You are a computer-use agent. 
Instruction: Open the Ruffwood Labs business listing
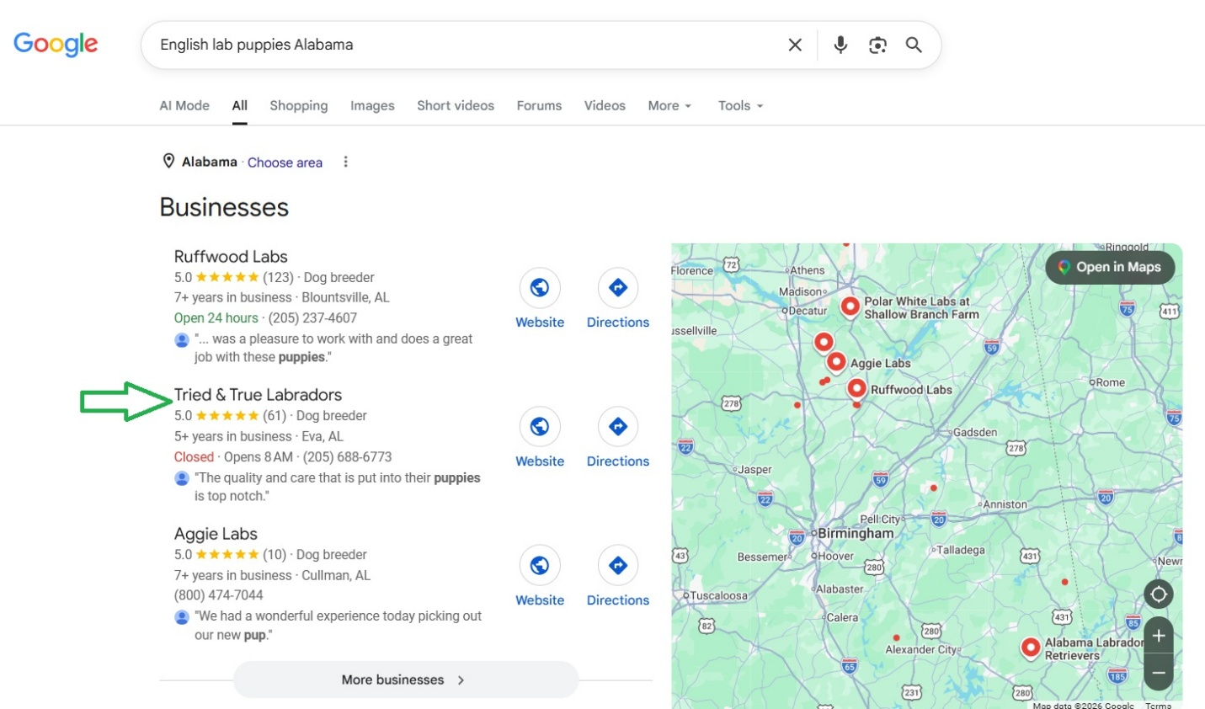(x=231, y=256)
